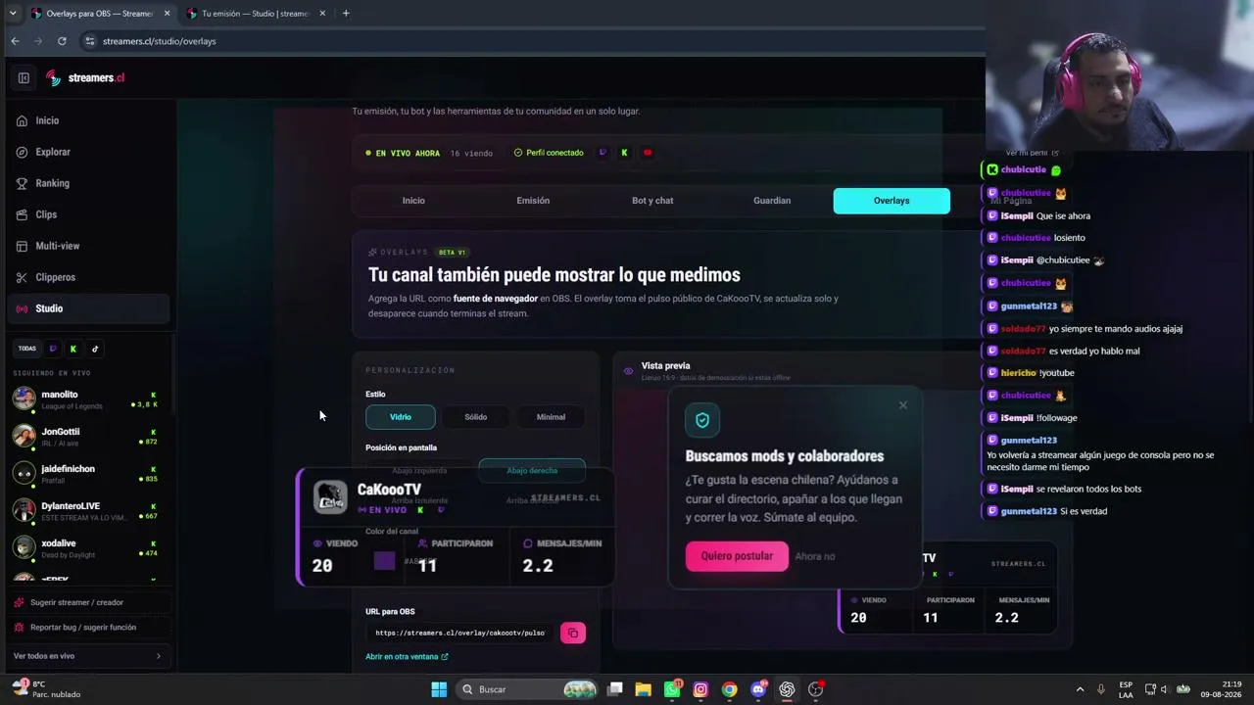The height and width of the screenshot is (705, 1254).
Task: Click the Twitch icon beside Perfil conectado
Action: coord(603,153)
